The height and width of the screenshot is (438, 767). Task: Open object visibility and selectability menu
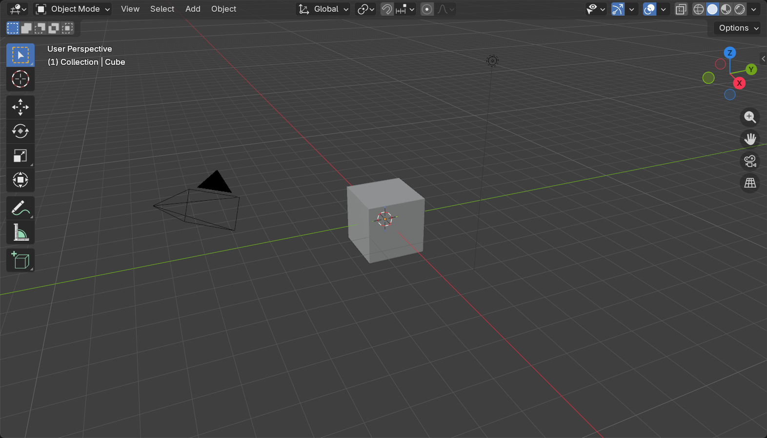(596, 9)
